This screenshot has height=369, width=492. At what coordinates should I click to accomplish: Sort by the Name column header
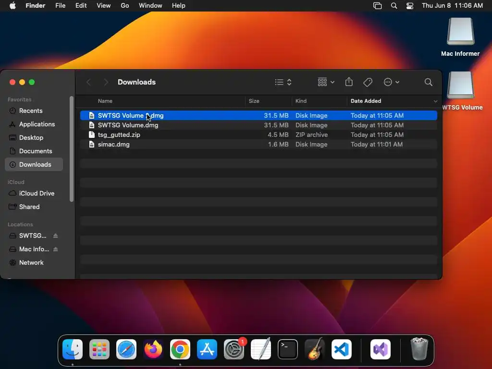(x=105, y=101)
